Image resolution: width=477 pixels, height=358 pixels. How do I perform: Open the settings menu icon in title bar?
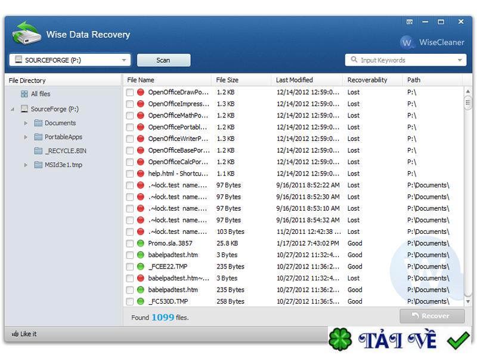coord(409,22)
